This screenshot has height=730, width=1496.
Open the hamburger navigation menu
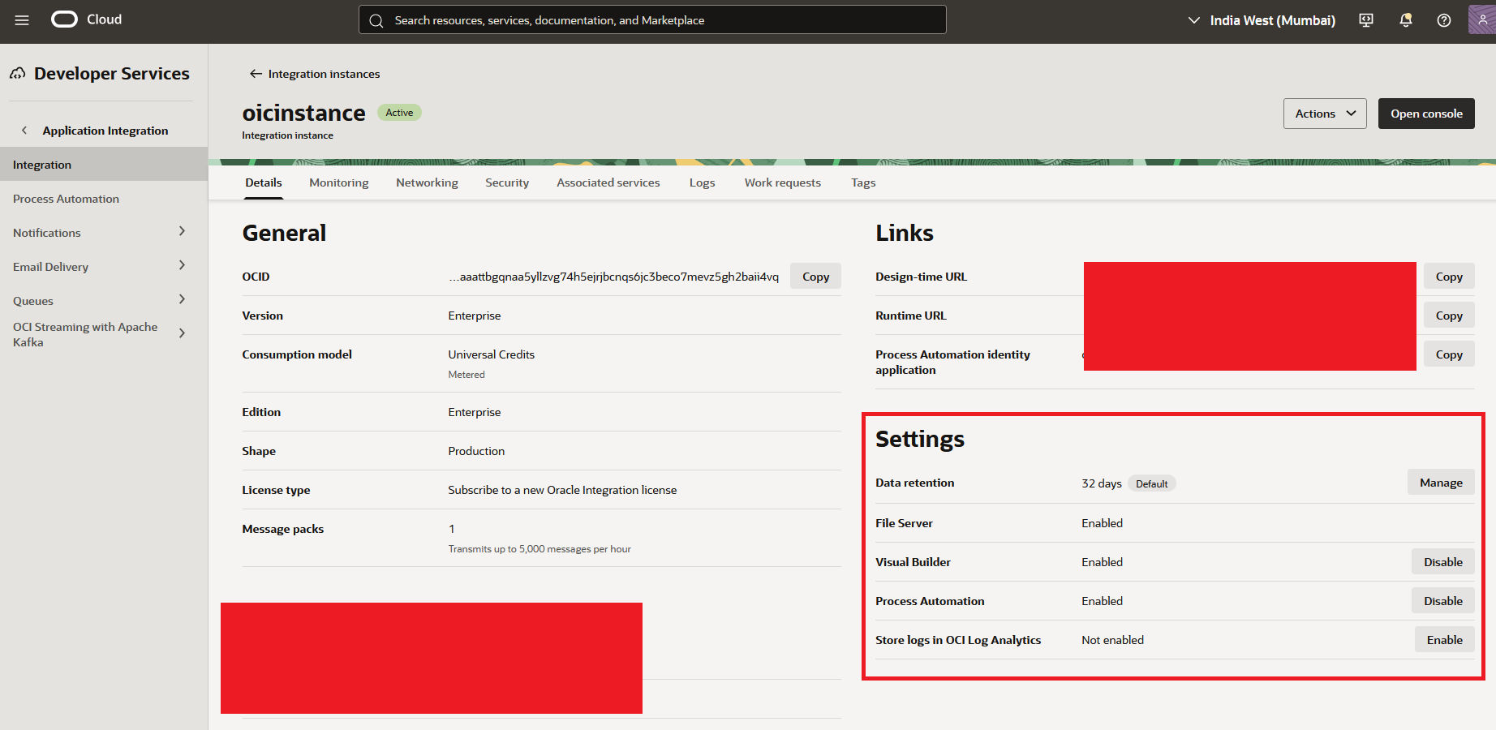point(22,20)
